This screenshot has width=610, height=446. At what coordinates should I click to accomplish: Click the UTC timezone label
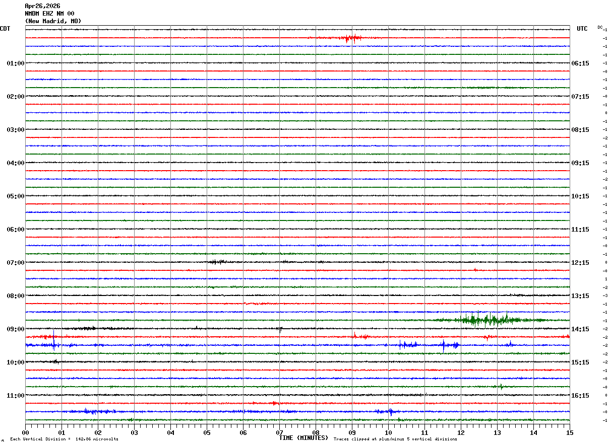(x=582, y=29)
